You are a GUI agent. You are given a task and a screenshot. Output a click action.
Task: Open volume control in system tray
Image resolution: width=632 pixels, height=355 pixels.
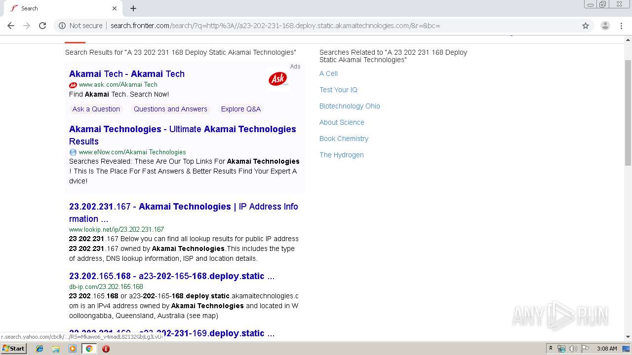coord(573,349)
